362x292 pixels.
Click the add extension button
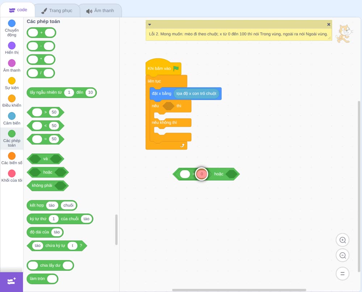pos(12,282)
